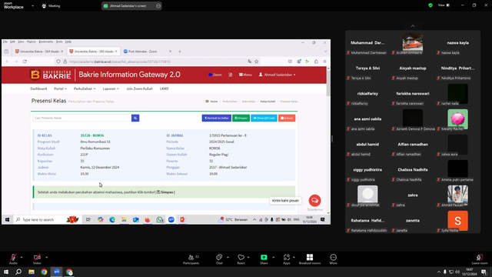Select Ardhan Ahmad's video thumbnail
Viewport: 492px width, 277px height.
413,42
